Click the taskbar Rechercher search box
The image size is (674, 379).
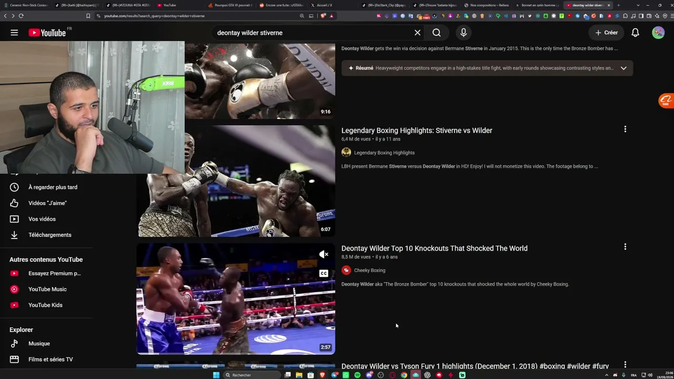251,375
